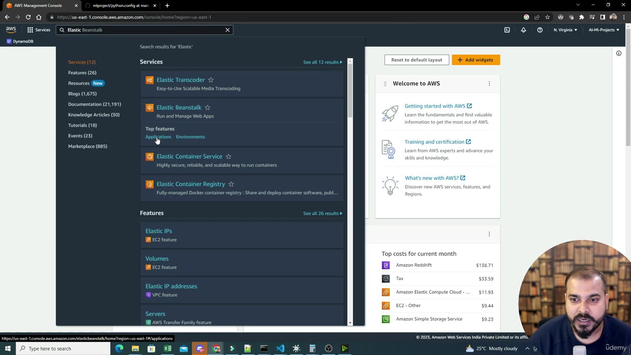The image size is (631, 355).
Task: Select the Features (26) category
Action: [82, 73]
